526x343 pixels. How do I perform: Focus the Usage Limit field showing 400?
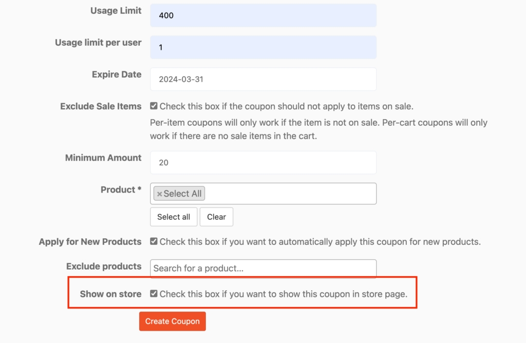point(263,15)
